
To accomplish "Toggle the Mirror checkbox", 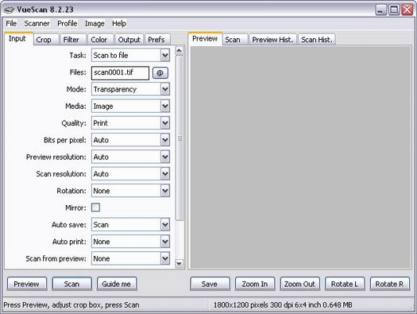I will click(x=95, y=207).
